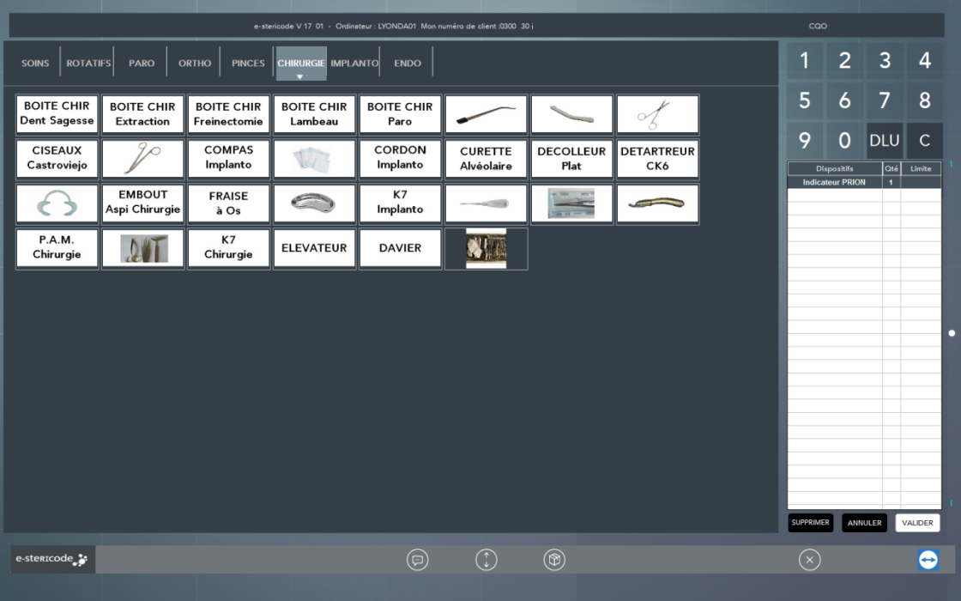This screenshot has width=961, height=601.
Task: Switch to the ENDO tab
Action: (x=408, y=63)
